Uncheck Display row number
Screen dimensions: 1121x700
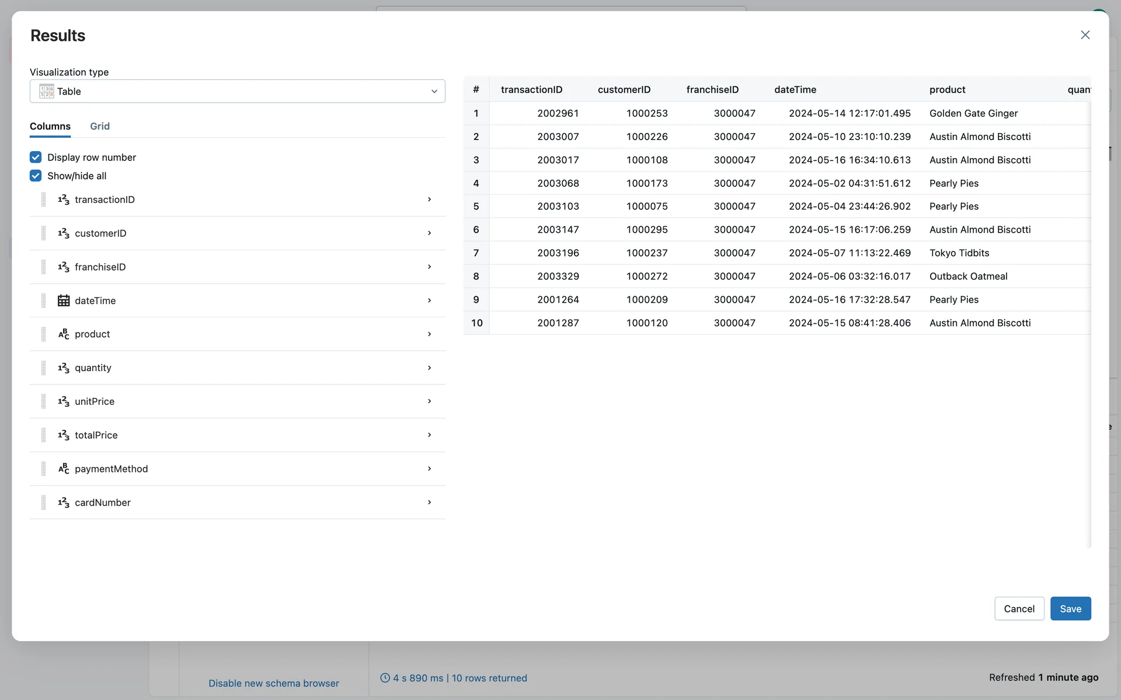[36, 157]
